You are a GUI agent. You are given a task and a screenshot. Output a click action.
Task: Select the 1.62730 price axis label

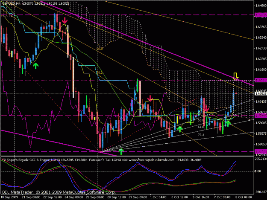pos(261,48)
